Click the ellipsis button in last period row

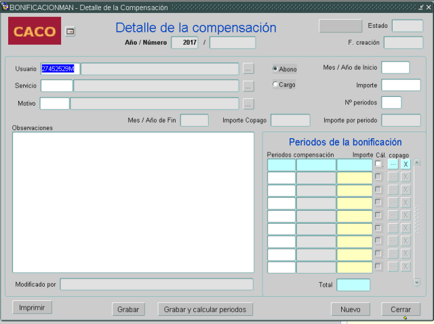point(393,267)
